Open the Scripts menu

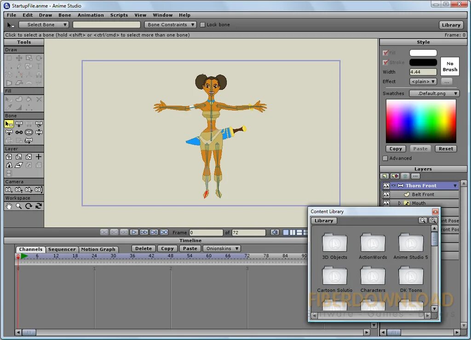click(119, 15)
